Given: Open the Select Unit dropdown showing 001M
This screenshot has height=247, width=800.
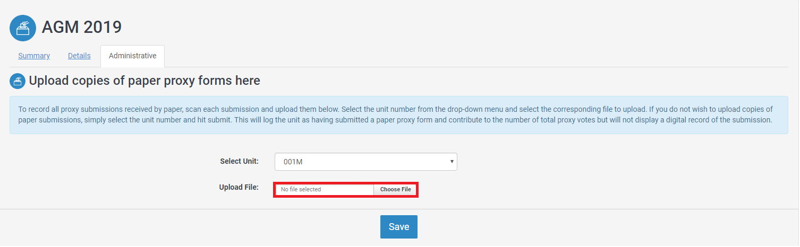Looking at the screenshot, I should coord(365,162).
